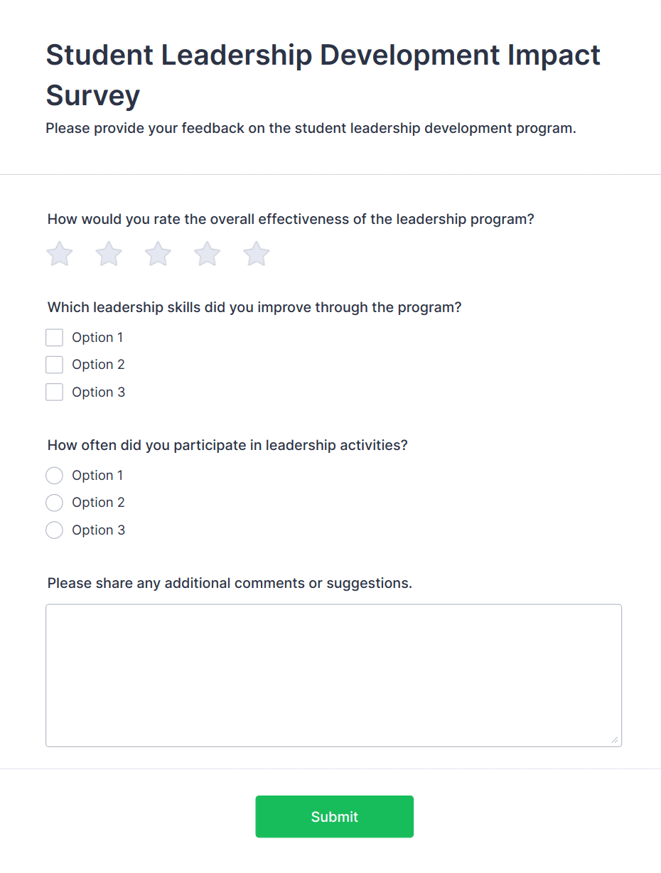Screen dimensions: 661x873
Task: Check Option 1 under leadership skills question
Action: [54, 337]
